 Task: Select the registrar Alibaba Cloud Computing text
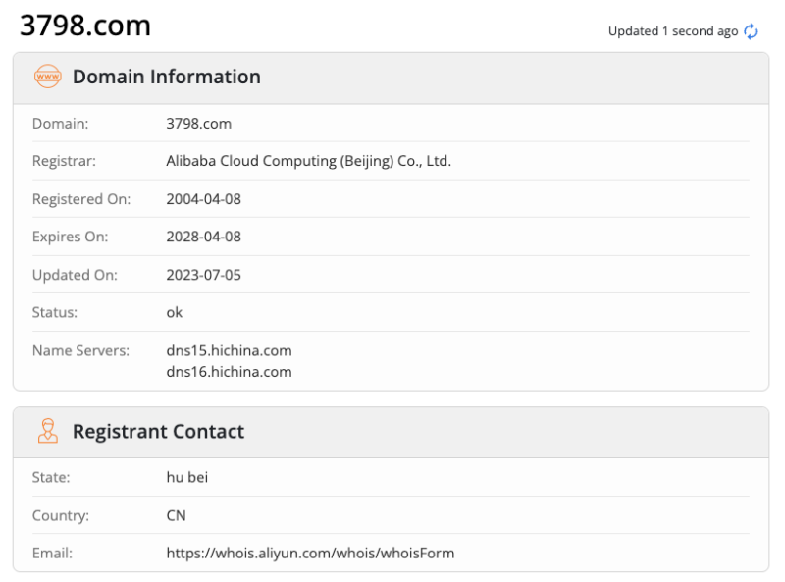pyautogui.click(x=309, y=160)
